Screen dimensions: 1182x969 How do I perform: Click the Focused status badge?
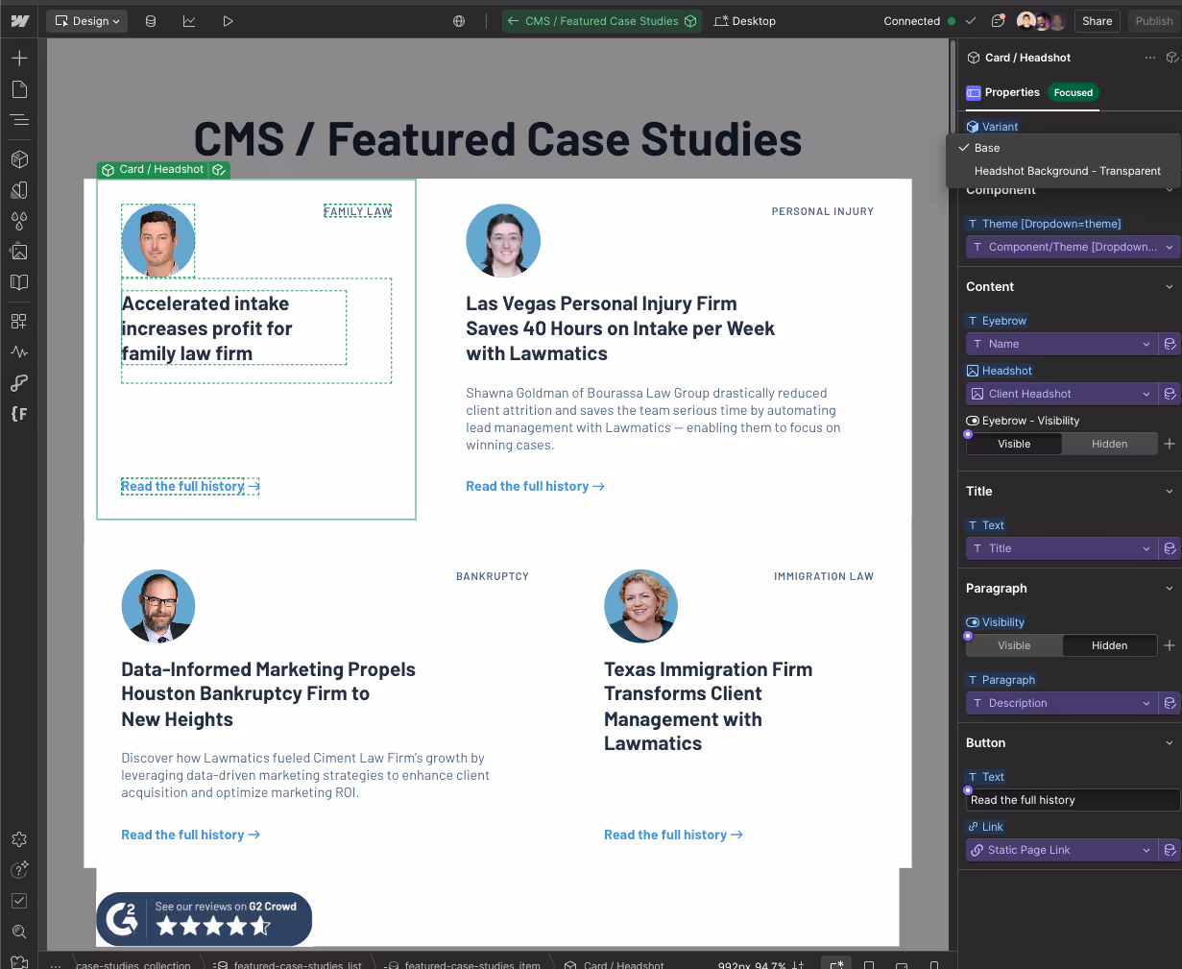coord(1073,92)
